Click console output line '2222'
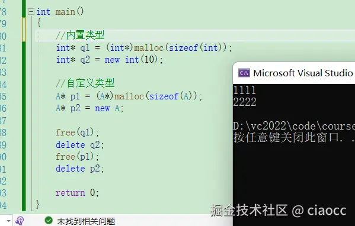The height and width of the screenshot is (226, 355). 245,102
